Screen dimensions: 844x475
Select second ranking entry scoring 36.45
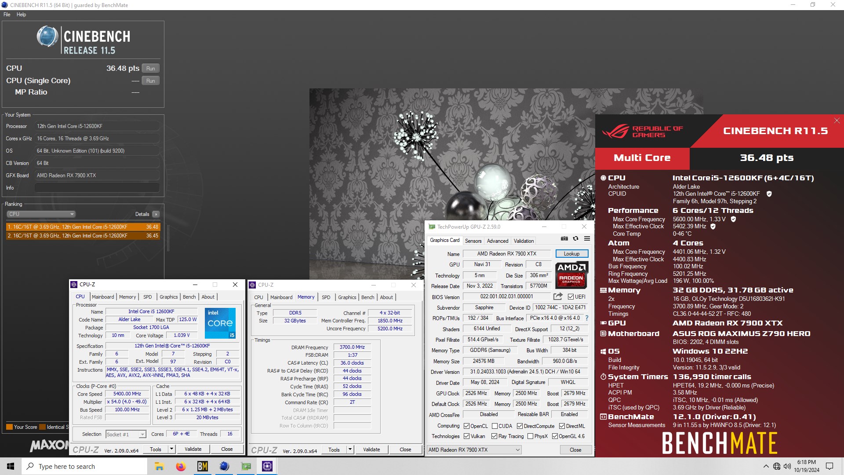[x=83, y=236]
